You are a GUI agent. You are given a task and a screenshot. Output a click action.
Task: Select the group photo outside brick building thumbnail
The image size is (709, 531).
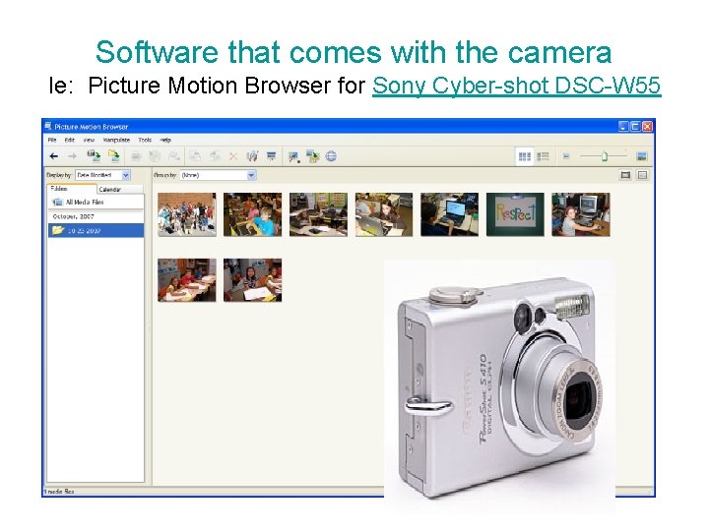pyautogui.click(x=187, y=214)
